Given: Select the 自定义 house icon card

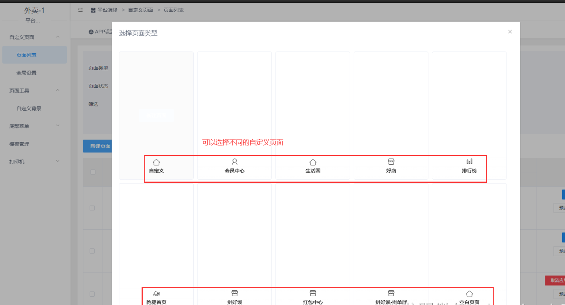Looking at the screenshot, I should tap(156, 162).
